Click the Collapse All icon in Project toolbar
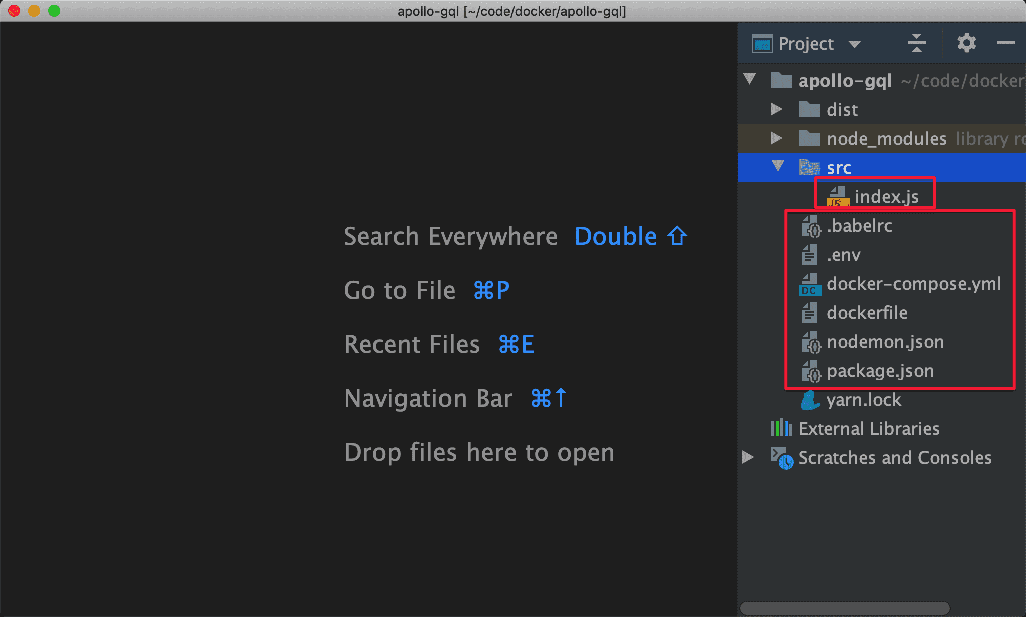Viewport: 1026px width, 617px height. tap(916, 43)
